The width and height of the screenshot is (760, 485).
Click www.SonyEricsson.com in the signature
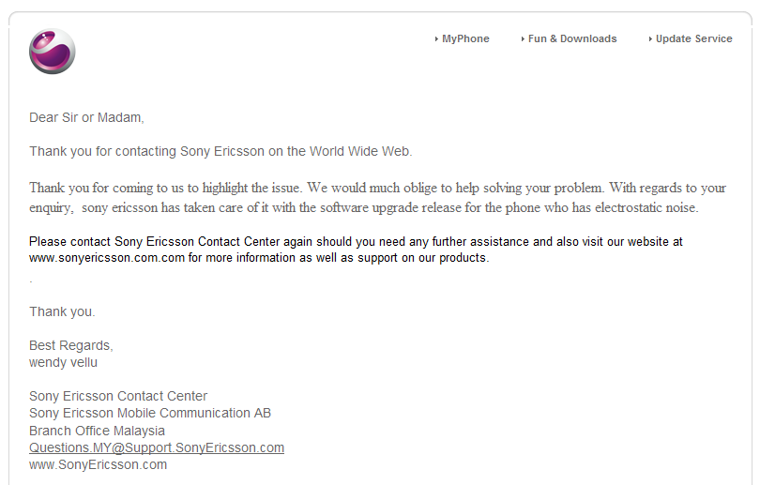[98, 464]
